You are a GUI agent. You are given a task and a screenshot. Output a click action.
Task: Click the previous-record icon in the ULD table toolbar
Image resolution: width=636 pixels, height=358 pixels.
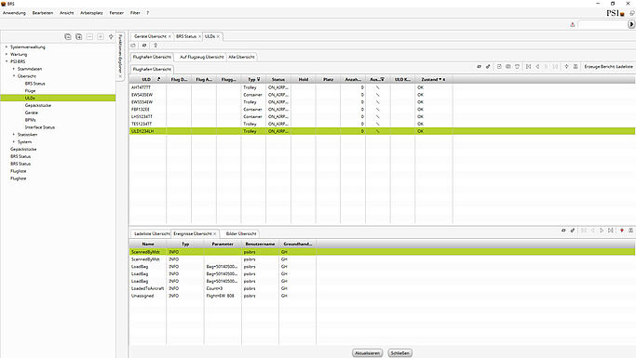click(537, 66)
